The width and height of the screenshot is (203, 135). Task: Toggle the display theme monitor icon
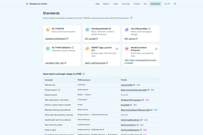(175, 4)
